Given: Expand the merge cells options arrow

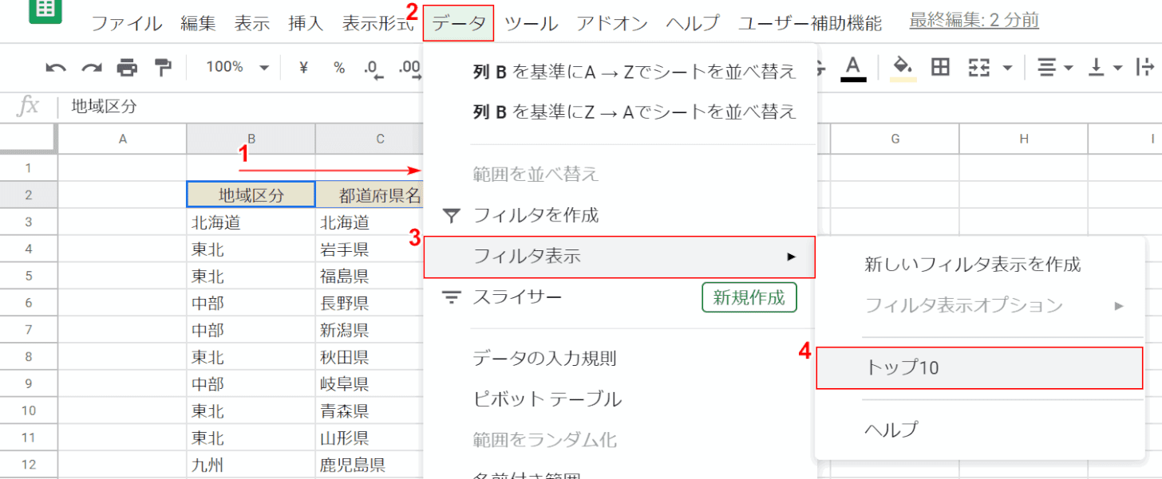Looking at the screenshot, I should [1007, 69].
